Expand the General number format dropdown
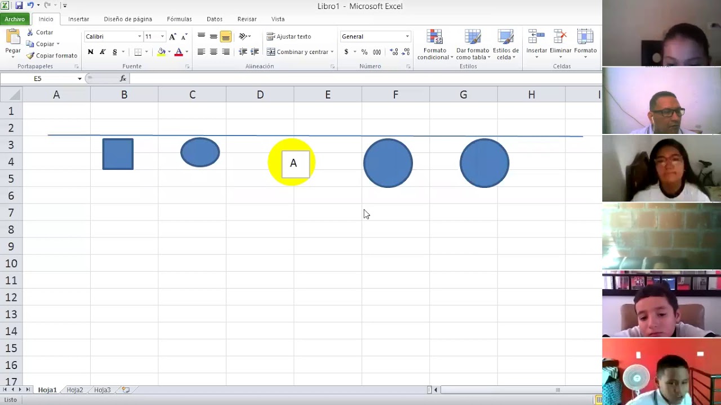The image size is (721, 405). pyautogui.click(x=407, y=37)
